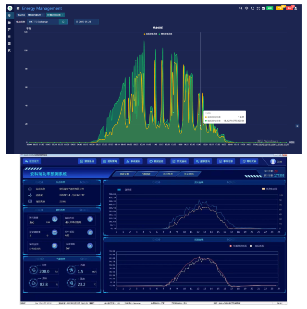Click the fullscreen icon in top header
Image resolution: width=307 pixels, height=309 pixels.
258,8
